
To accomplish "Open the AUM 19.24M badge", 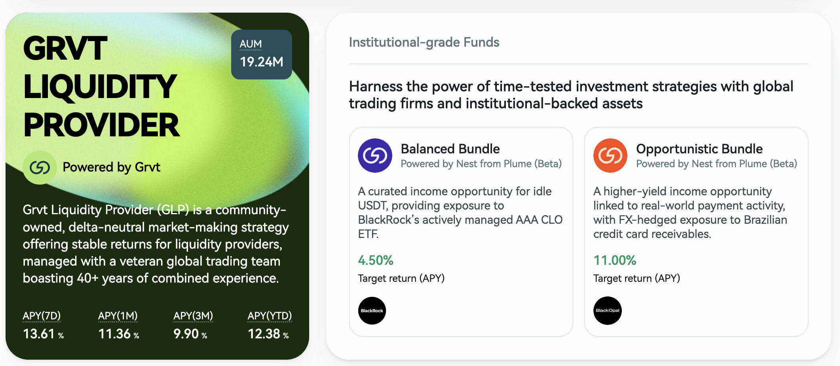I will pyautogui.click(x=262, y=55).
